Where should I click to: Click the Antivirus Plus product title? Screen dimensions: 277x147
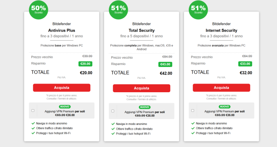62,30
